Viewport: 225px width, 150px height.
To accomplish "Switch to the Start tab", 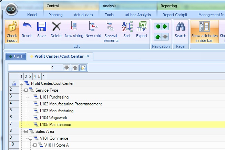I will (16, 57).
